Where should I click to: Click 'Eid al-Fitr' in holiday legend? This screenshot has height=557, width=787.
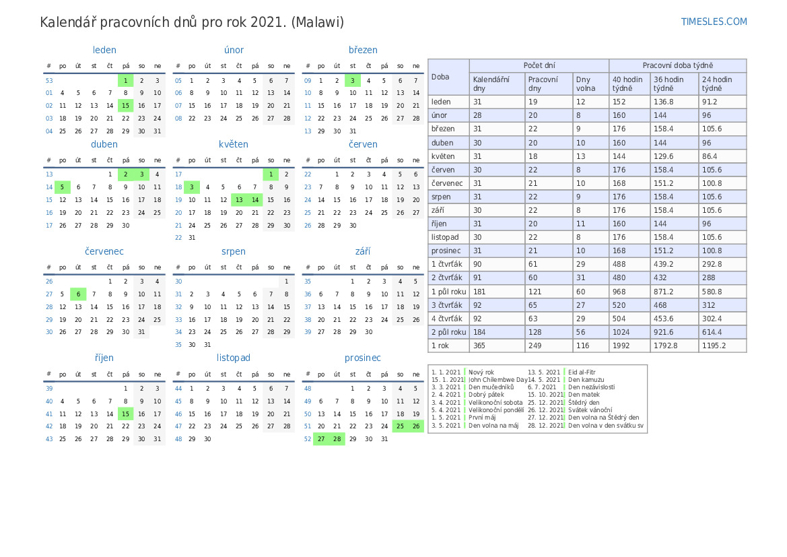pos(582,372)
